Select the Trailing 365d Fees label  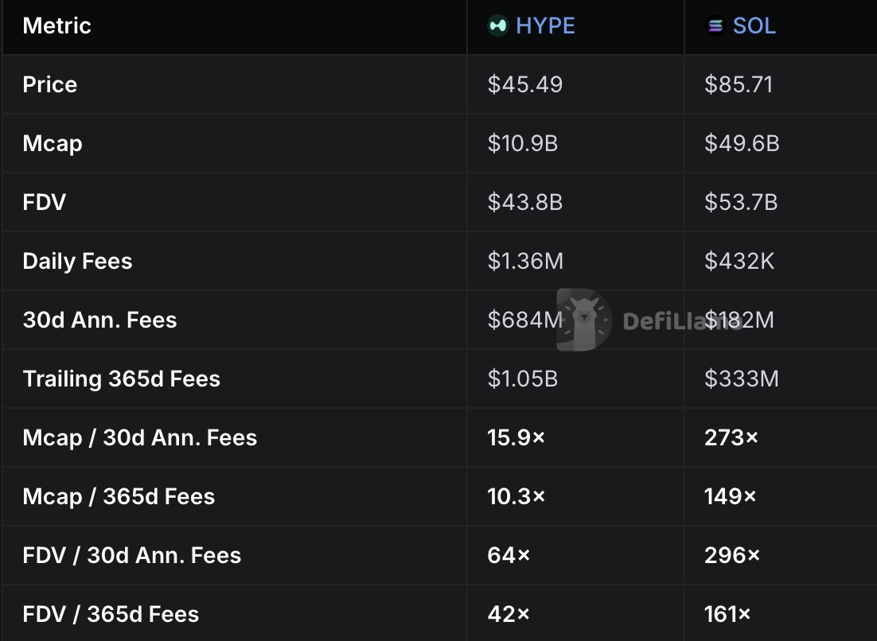[x=122, y=379]
